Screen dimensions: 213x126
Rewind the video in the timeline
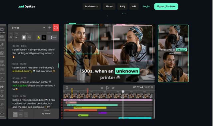point(102,88)
